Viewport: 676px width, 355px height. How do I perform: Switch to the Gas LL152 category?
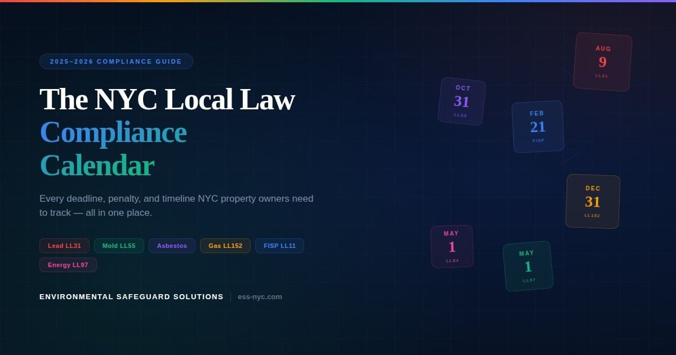click(225, 246)
